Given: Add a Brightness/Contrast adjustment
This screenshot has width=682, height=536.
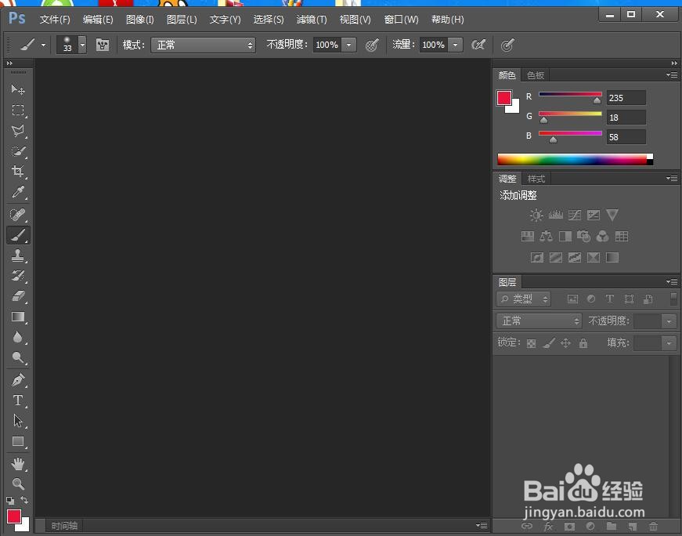Looking at the screenshot, I should click(x=536, y=215).
